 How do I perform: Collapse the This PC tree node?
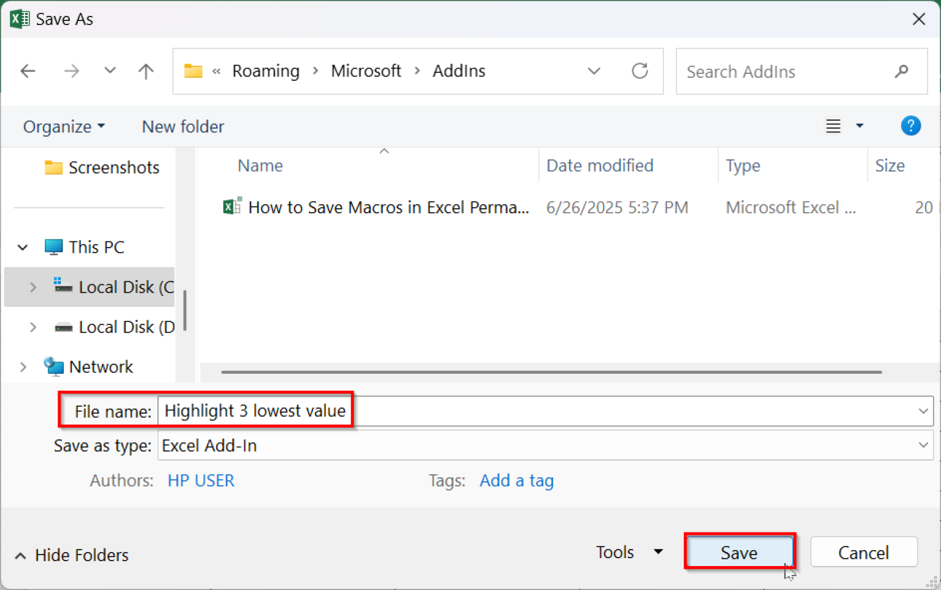tap(23, 248)
